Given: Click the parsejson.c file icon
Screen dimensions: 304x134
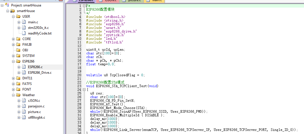Looking at the screenshot, I should tap(24, 106).
